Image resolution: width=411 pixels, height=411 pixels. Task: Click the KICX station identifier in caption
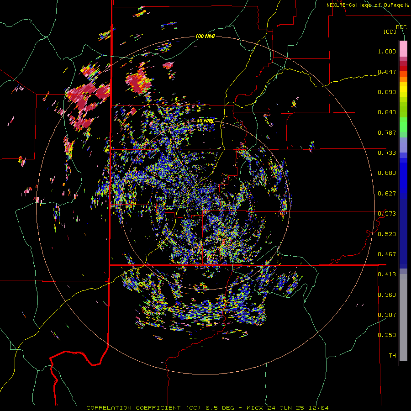255,408
